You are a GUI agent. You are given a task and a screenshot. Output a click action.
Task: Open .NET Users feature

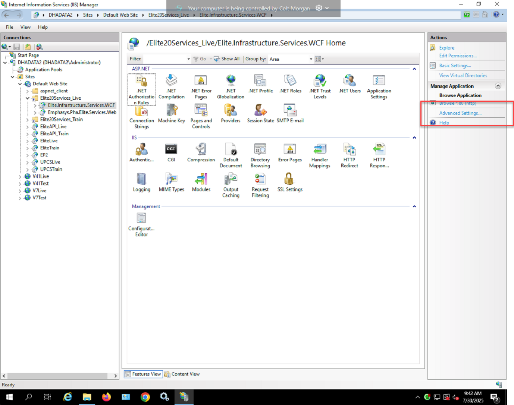[x=350, y=84]
